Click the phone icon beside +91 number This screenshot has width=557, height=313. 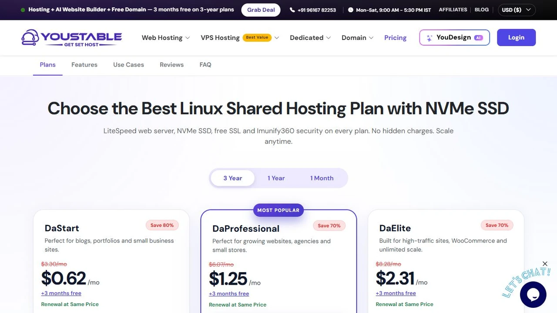point(292,10)
